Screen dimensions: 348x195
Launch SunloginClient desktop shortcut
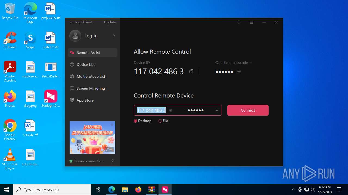click(x=51, y=99)
